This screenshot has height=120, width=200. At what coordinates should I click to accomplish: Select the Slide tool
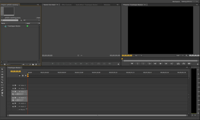point(2,87)
